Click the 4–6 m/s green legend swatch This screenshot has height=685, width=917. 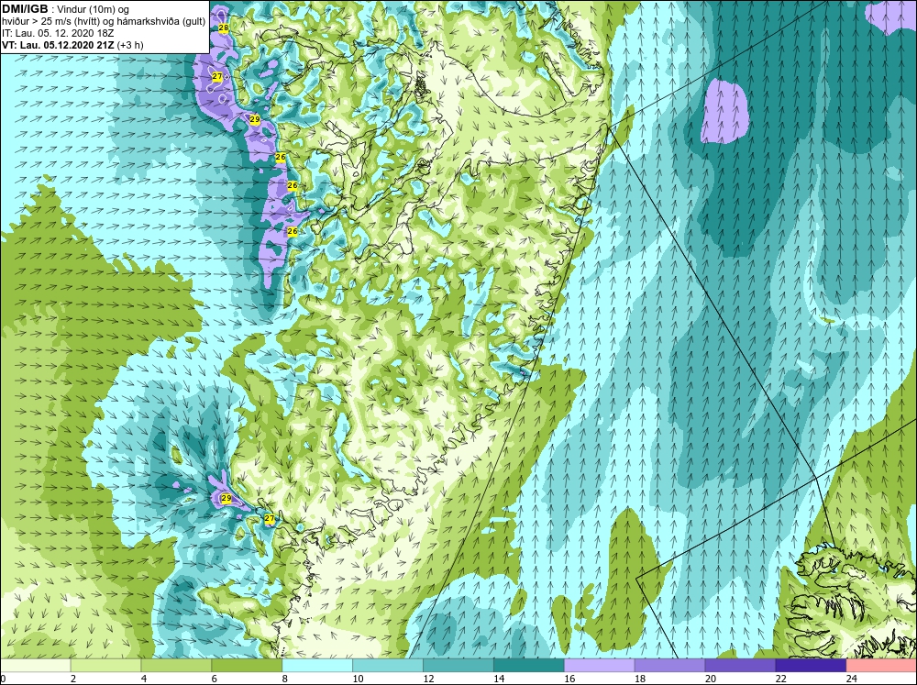click(176, 666)
